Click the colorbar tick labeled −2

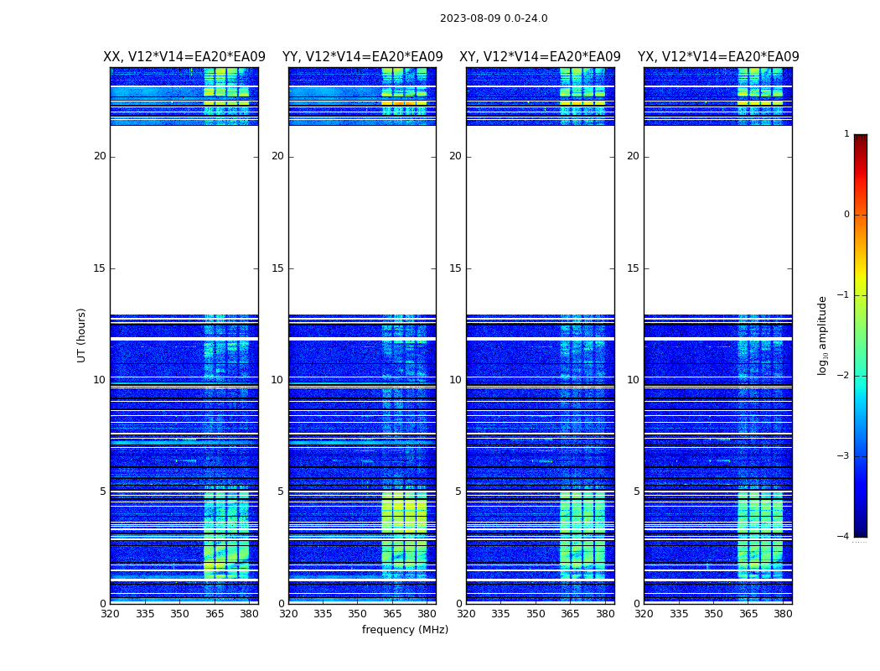tap(843, 375)
